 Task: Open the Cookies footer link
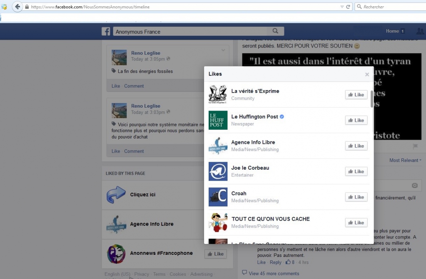click(x=178, y=274)
